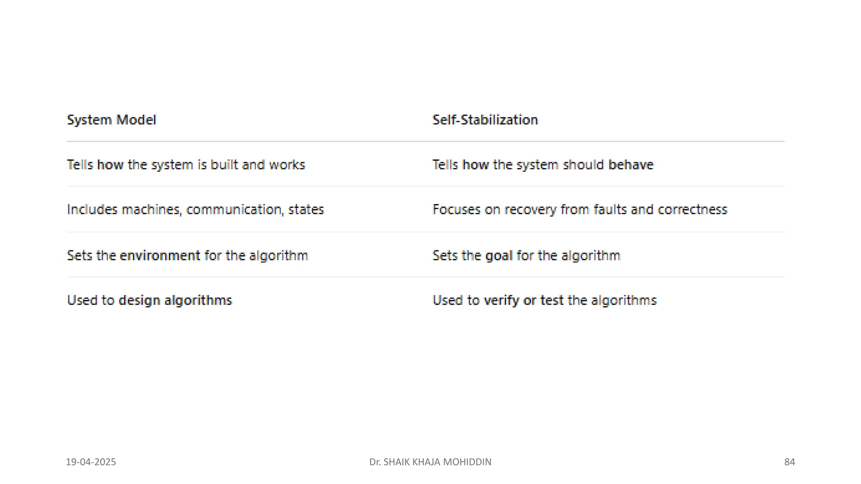Click the author name Dr. SHAIK KHAJA MOHIDDIN

tap(430, 462)
